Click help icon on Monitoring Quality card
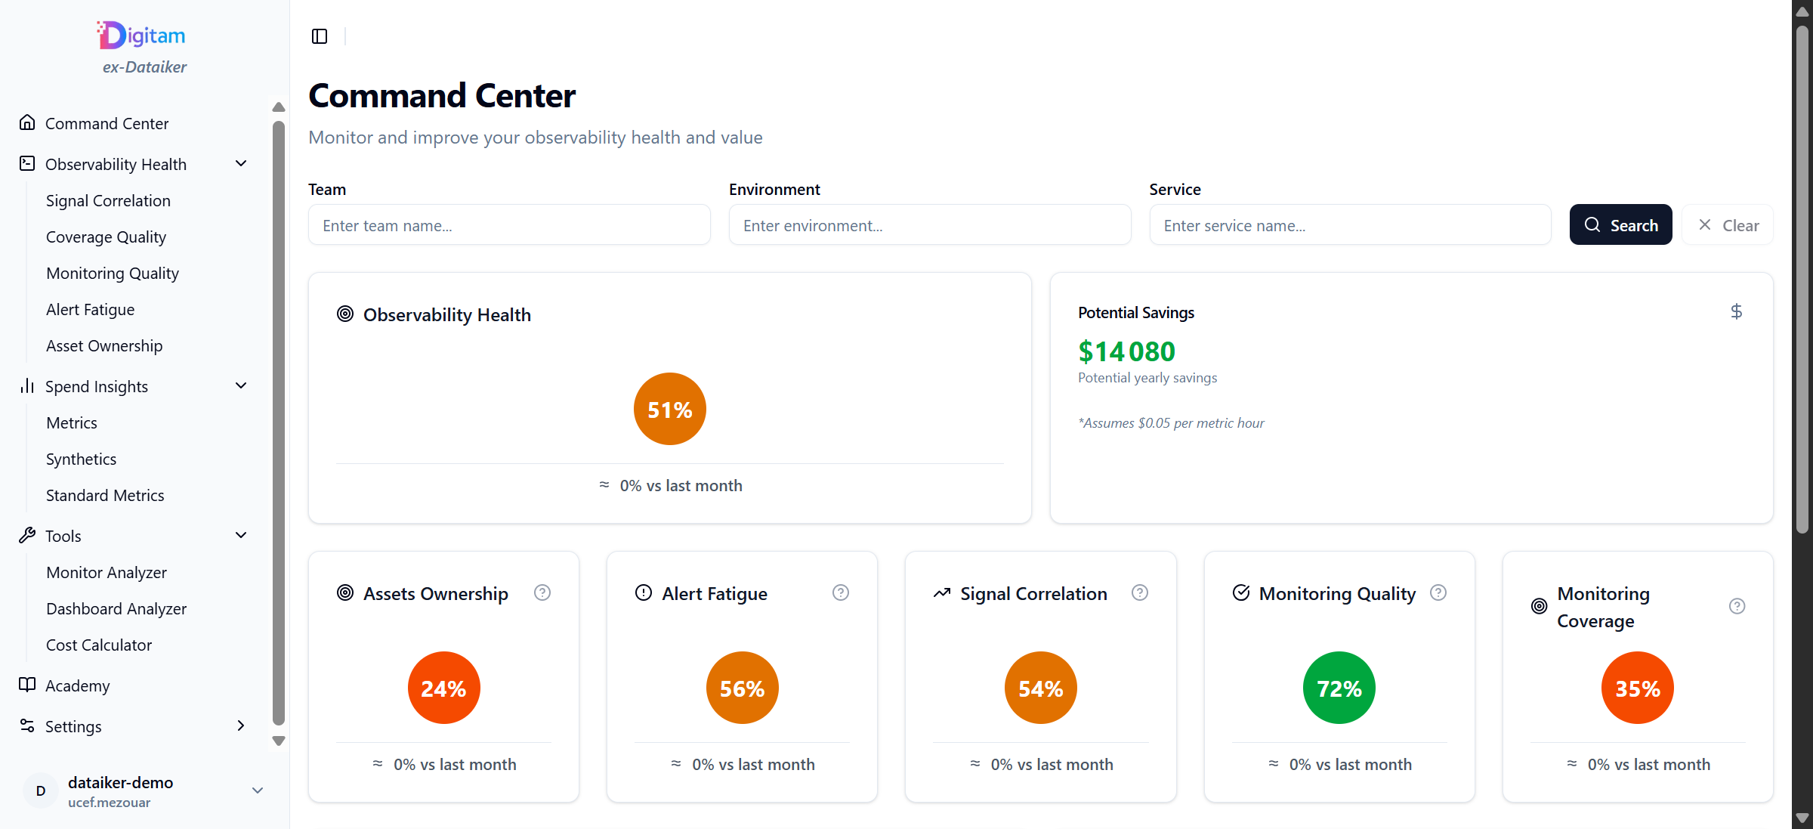 coord(1438,593)
